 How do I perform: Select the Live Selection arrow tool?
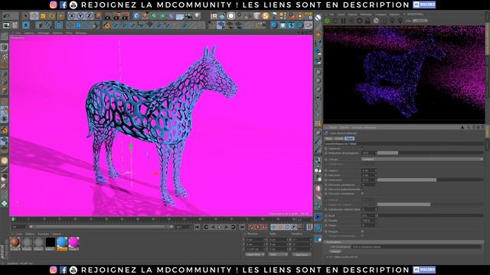tap(25, 15)
